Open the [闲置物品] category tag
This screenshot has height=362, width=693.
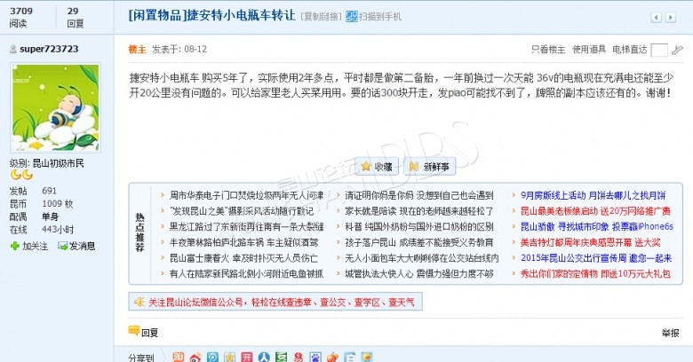pyautogui.click(x=158, y=16)
